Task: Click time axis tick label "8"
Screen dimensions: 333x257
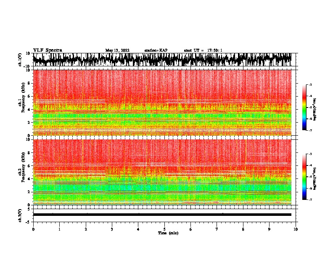Action: [x=243, y=229]
